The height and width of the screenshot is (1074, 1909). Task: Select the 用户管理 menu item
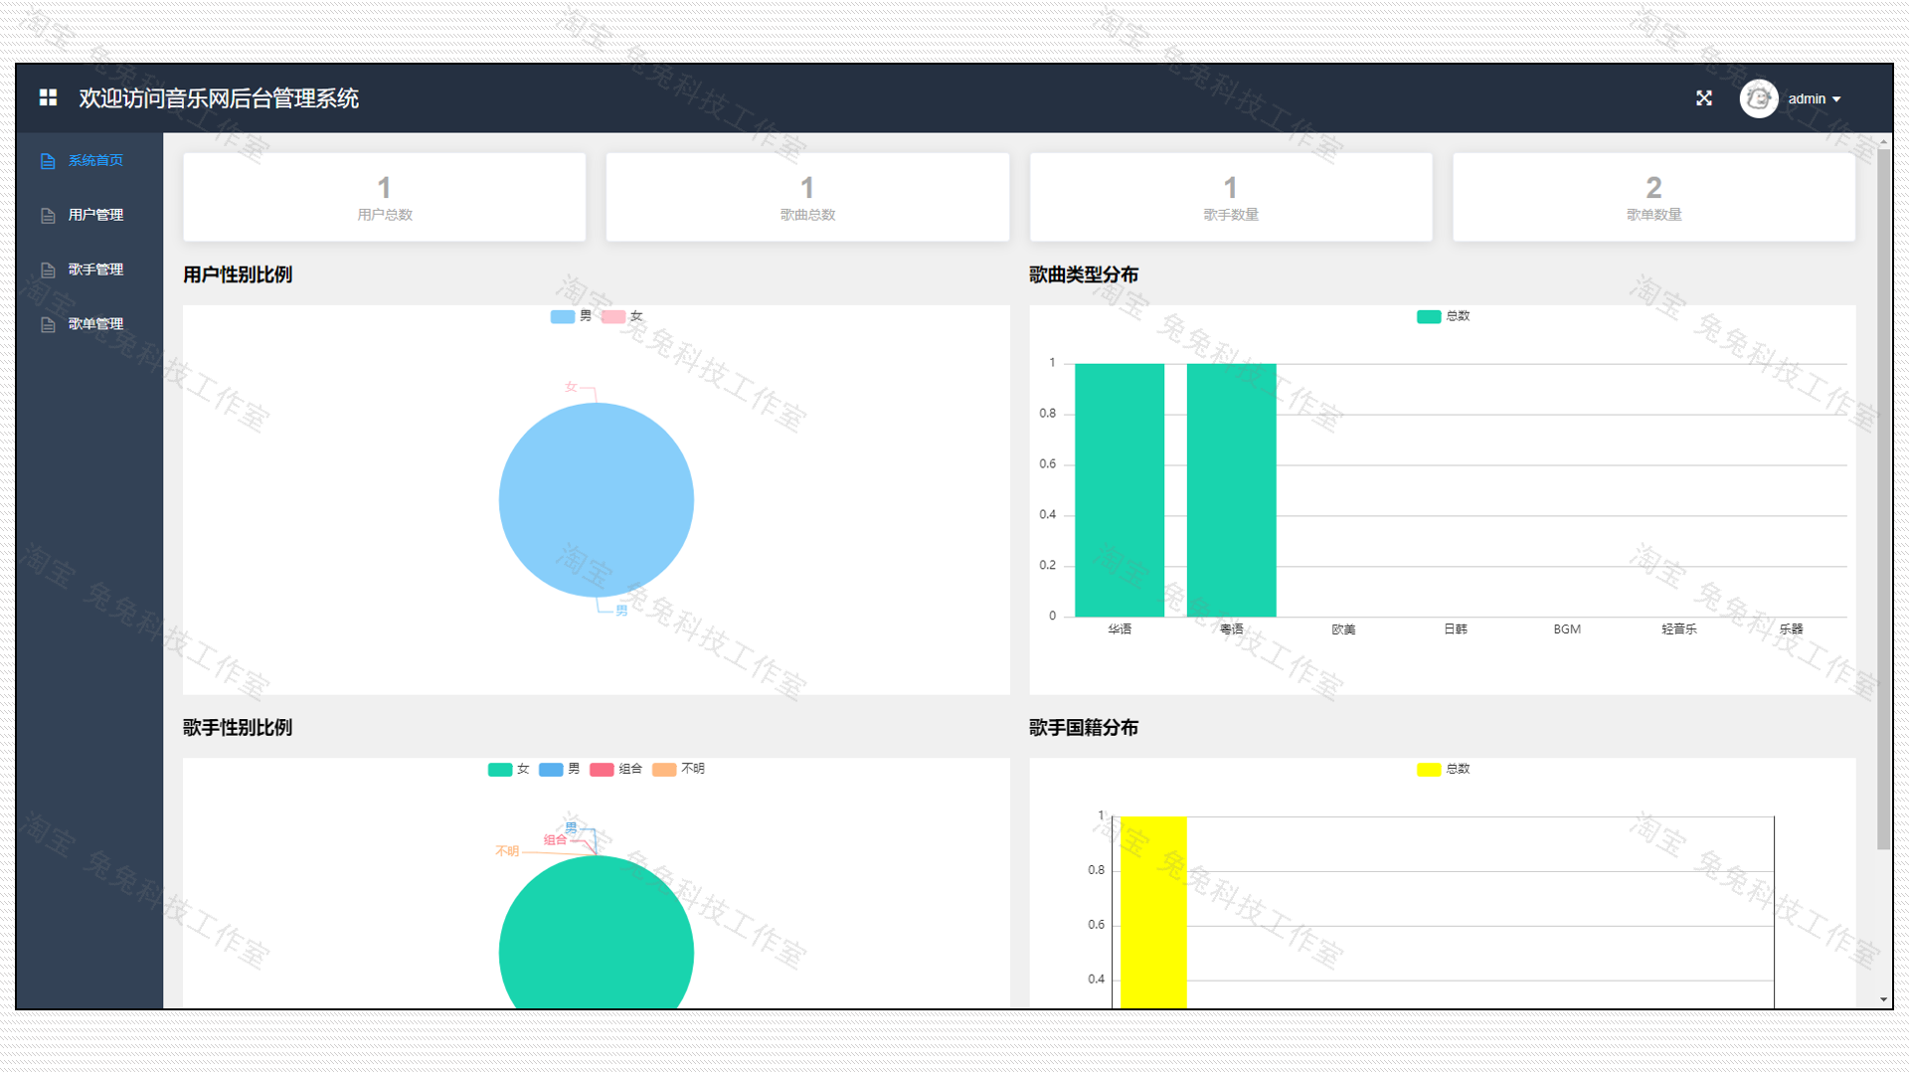(x=94, y=214)
